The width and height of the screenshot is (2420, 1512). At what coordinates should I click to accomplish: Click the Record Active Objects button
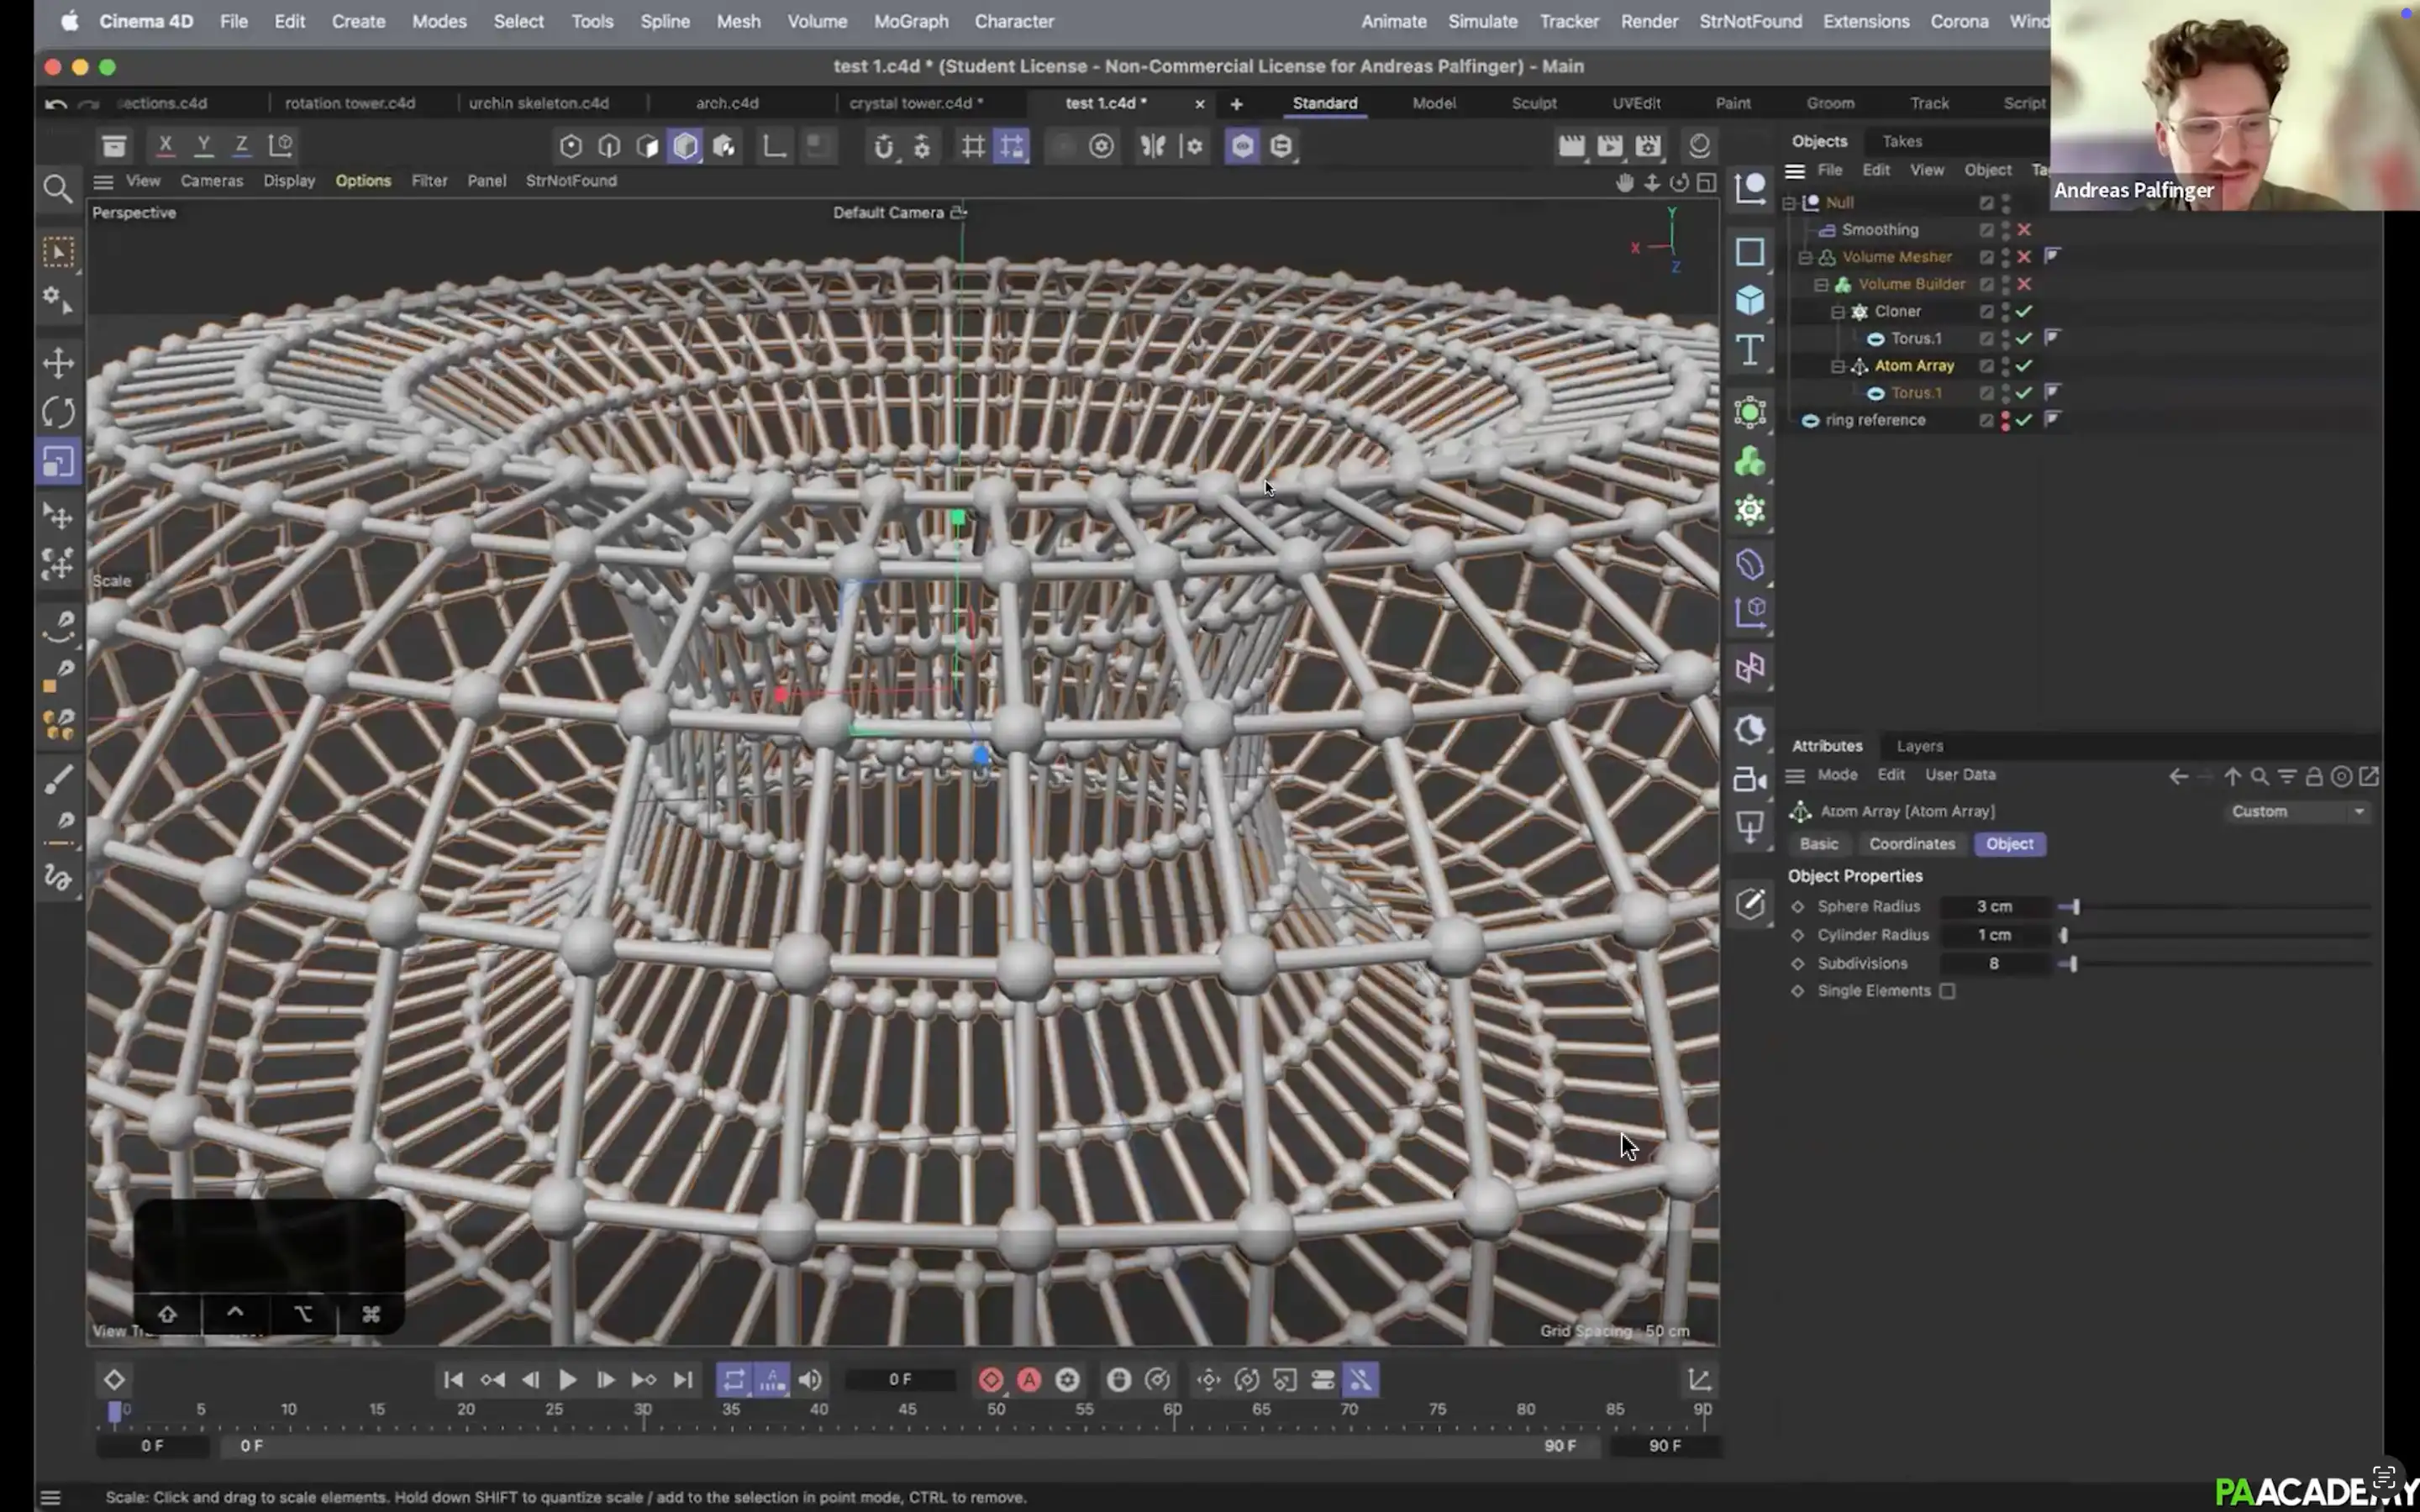[990, 1380]
